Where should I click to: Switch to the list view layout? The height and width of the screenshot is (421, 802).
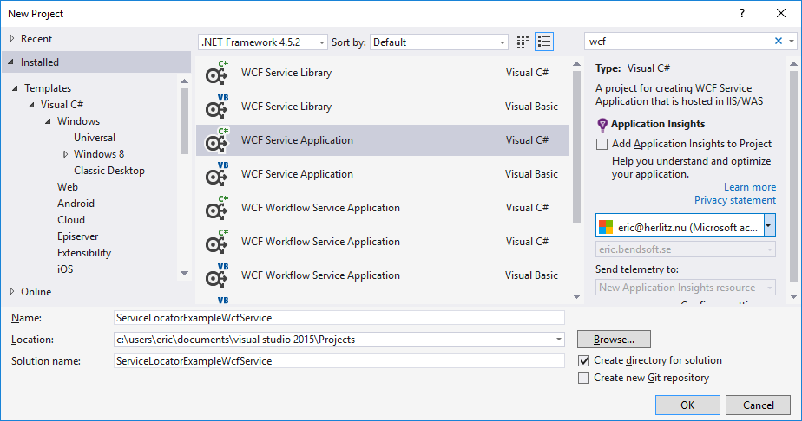544,42
